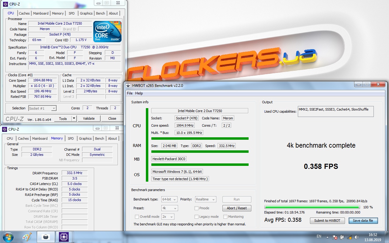Image resolution: width=389 pixels, height=243 pixels.
Task: Open the Benchmark type 64-bit dropdown
Action: (x=170, y=199)
